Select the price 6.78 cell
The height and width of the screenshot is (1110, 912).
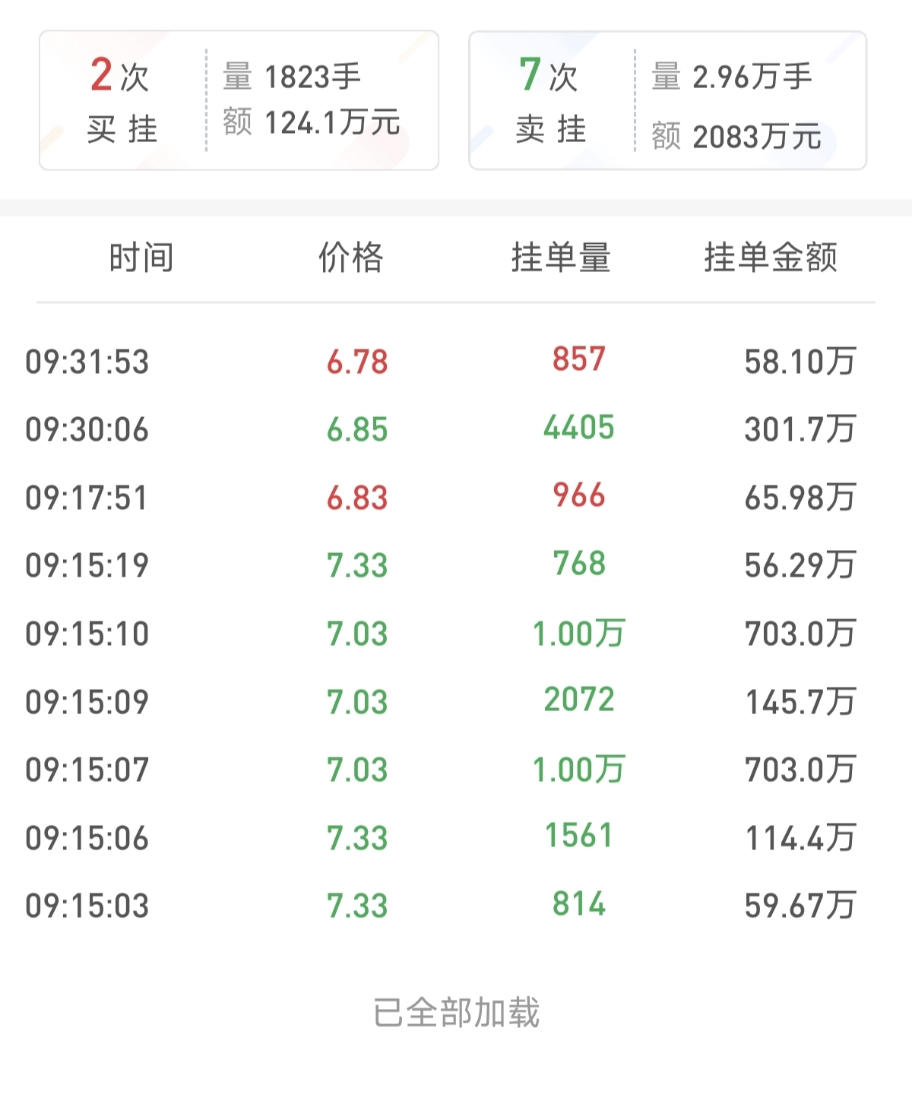point(357,362)
